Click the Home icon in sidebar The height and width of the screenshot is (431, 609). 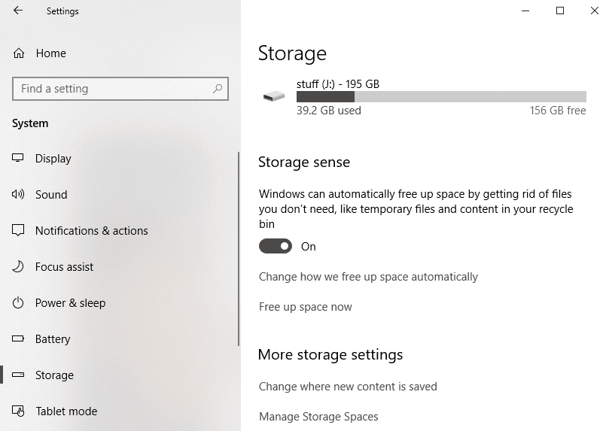[x=19, y=53]
